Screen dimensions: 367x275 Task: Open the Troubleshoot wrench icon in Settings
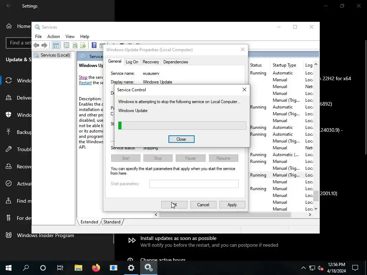9,149
